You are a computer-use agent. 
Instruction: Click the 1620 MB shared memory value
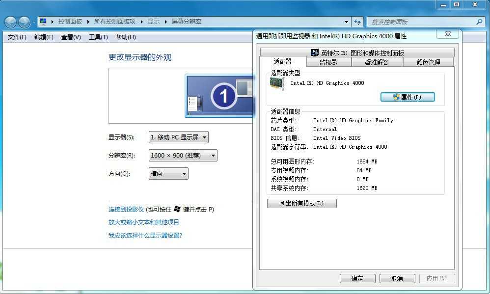367,188
